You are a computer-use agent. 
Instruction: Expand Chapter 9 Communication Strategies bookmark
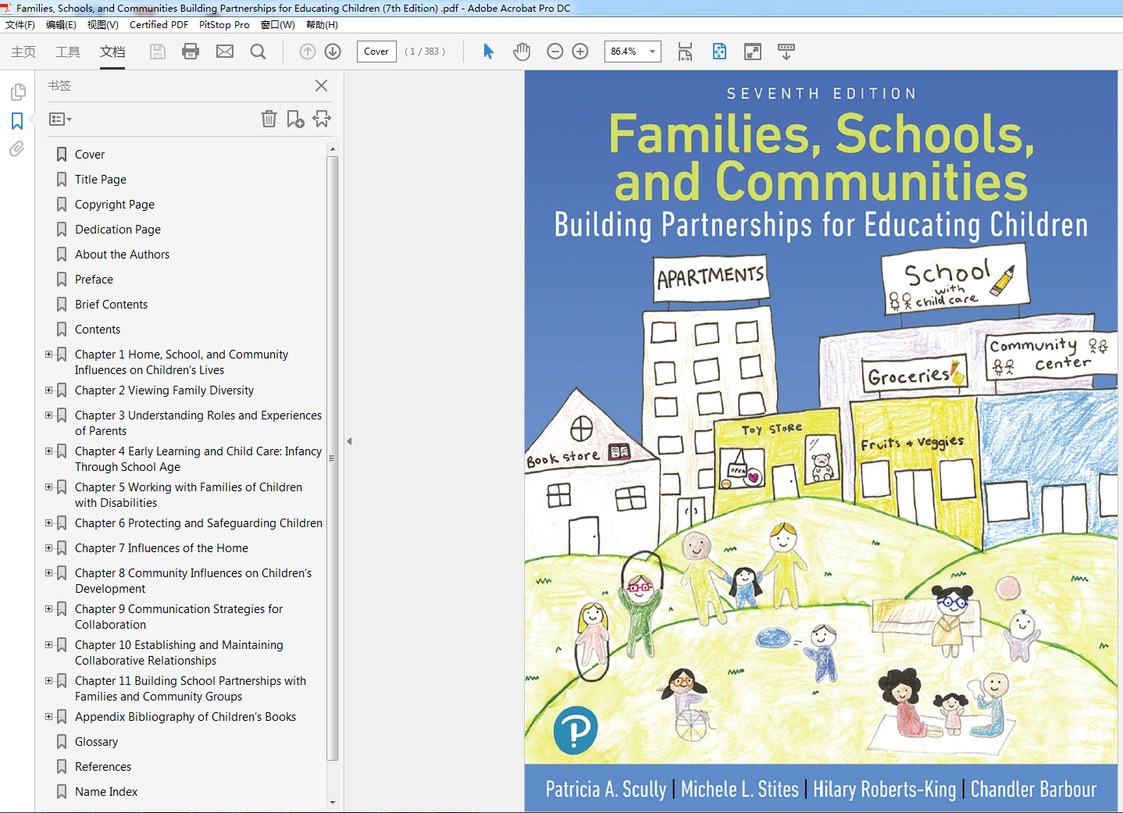49,609
